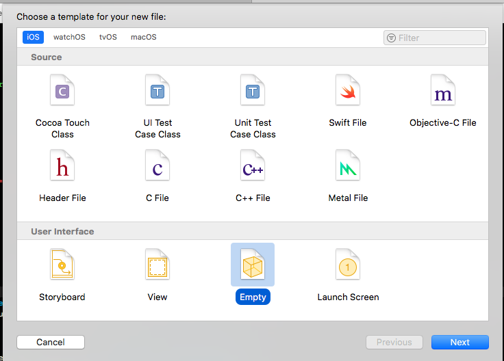Select the C++ File template icon
Image resolution: width=504 pixels, height=361 pixels.
click(253, 165)
